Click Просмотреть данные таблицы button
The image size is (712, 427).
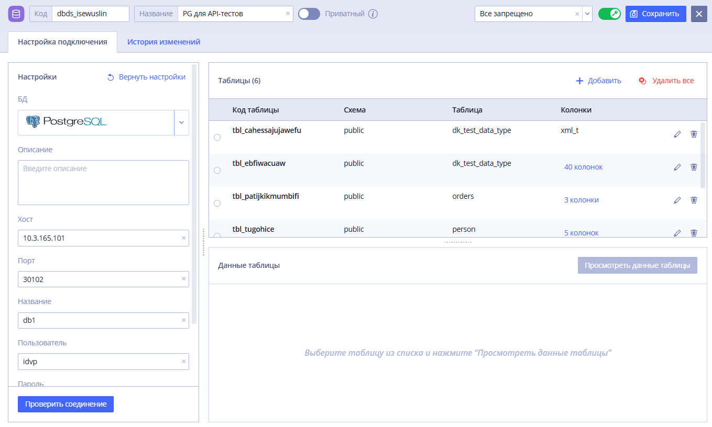pyautogui.click(x=638, y=265)
